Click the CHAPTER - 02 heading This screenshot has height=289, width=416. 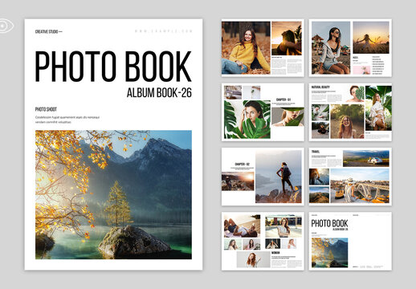[x=243, y=165]
